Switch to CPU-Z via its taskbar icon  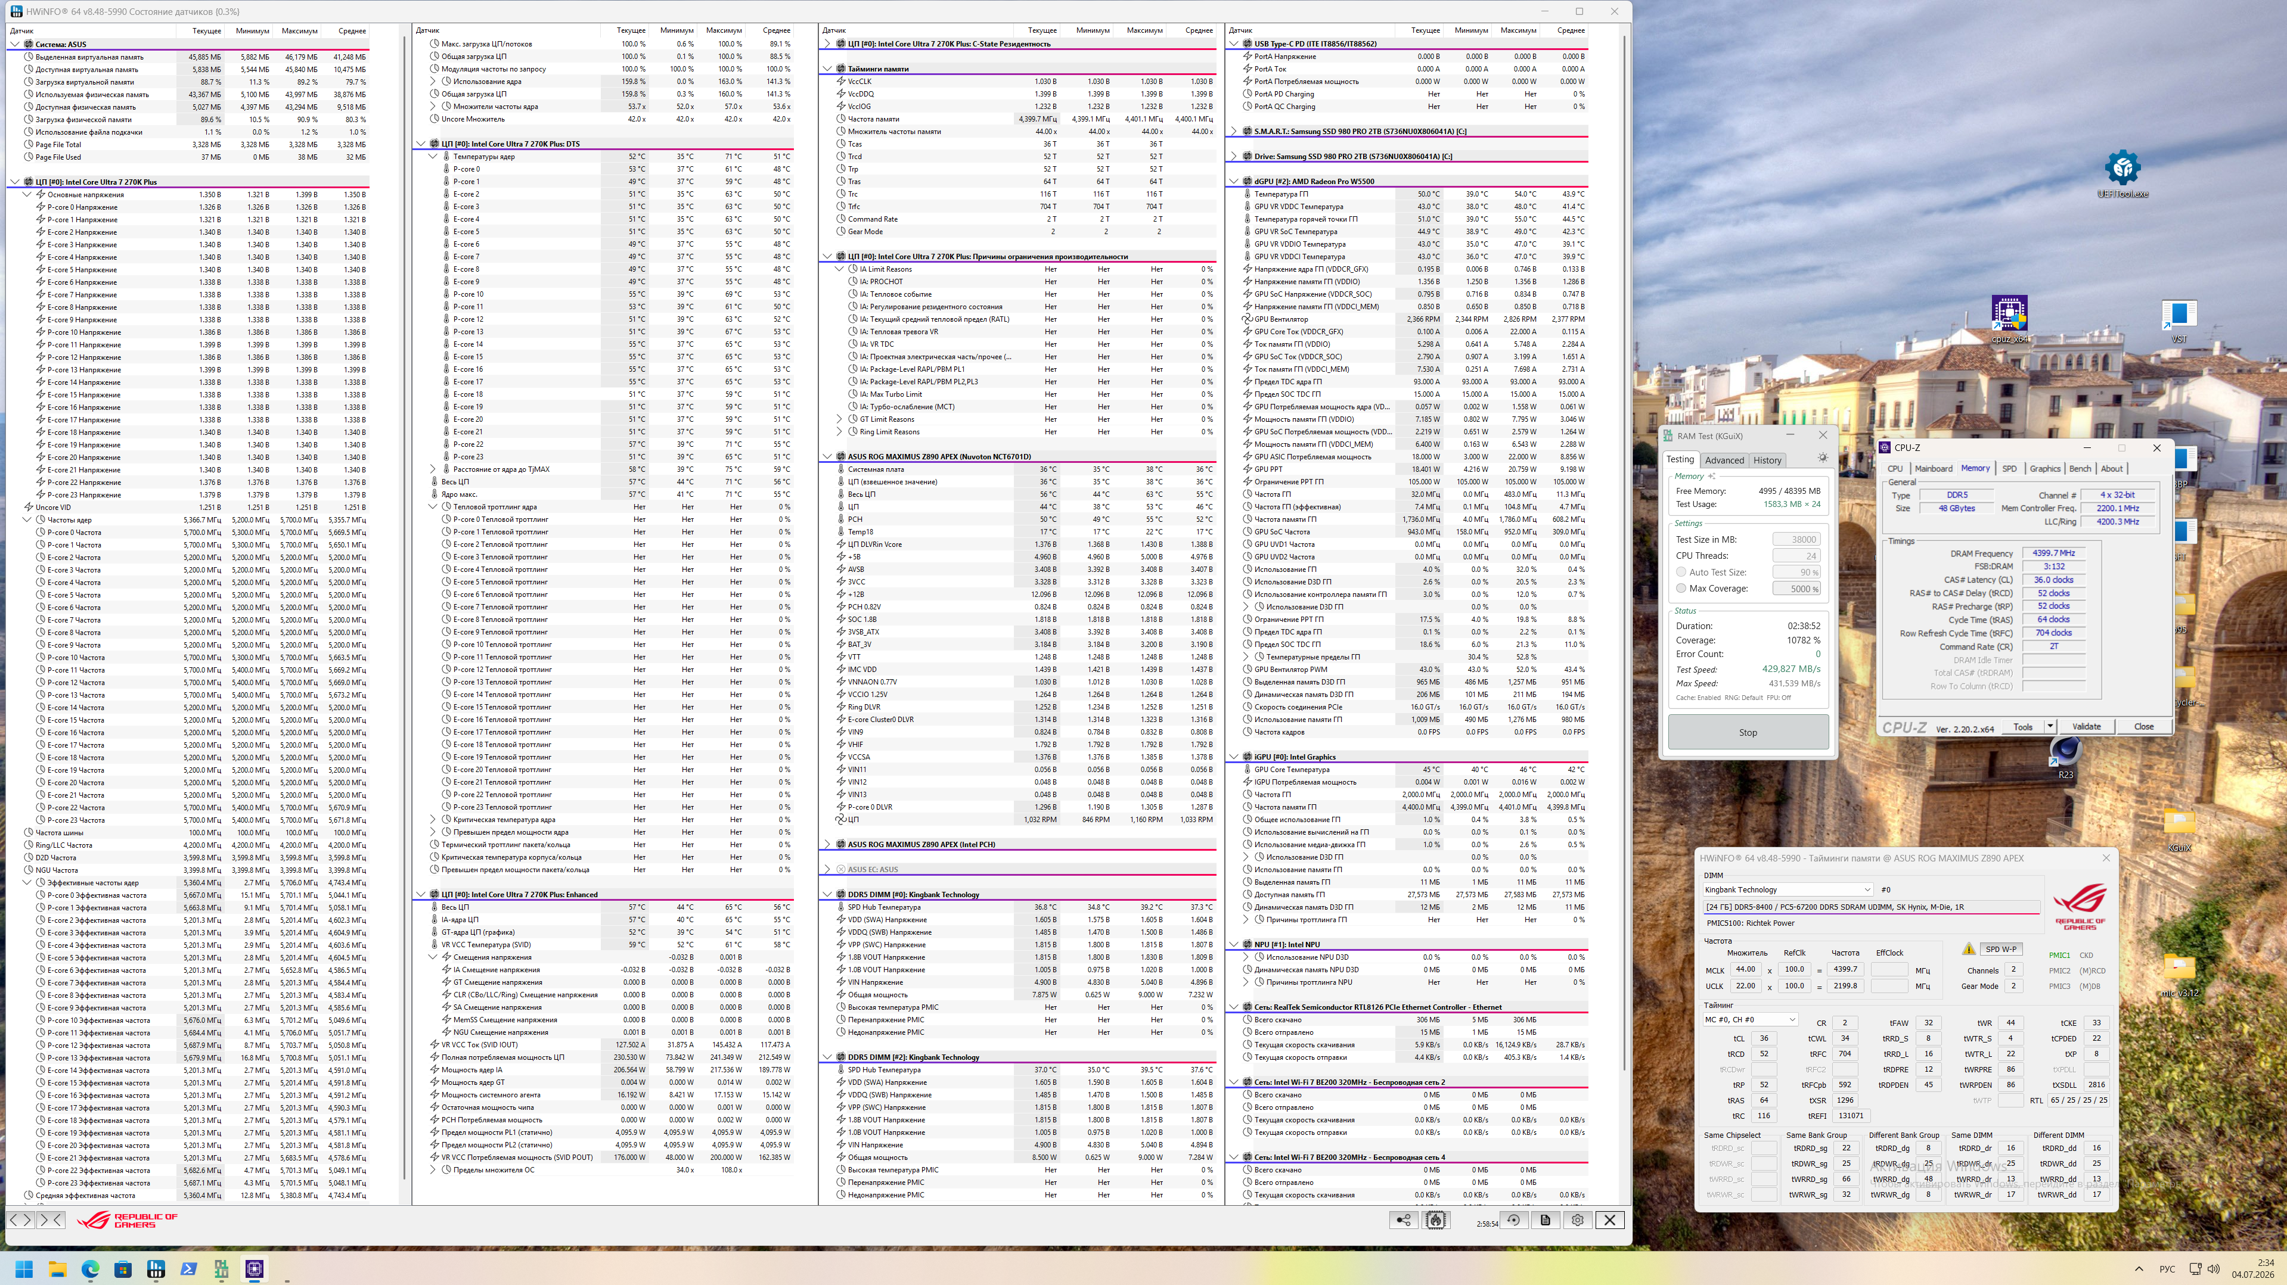click(x=255, y=1269)
